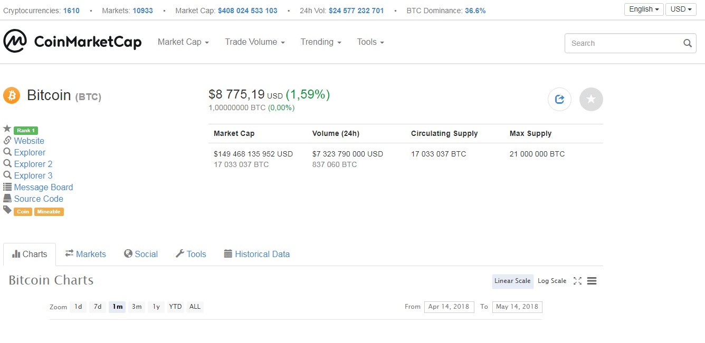The image size is (705, 343).
Task: Click the From date field Apr 14, 2018
Action: click(449, 307)
